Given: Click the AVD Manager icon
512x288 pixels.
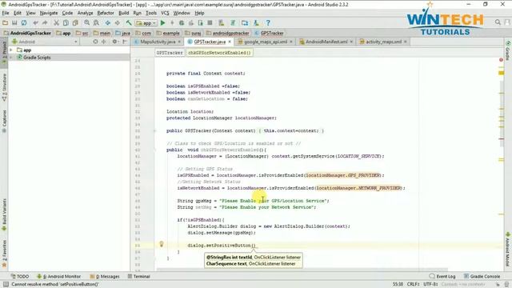Looking at the screenshot, I should pyautogui.click(x=222, y=23).
